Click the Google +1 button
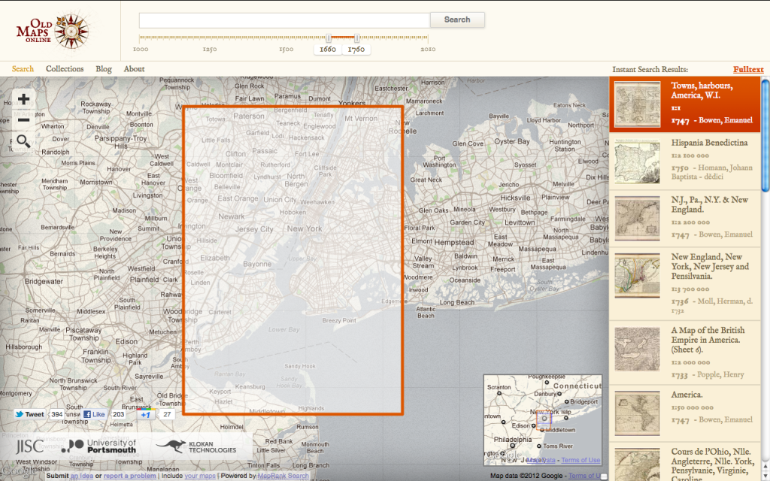770x481 pixels. click(145, 414)
